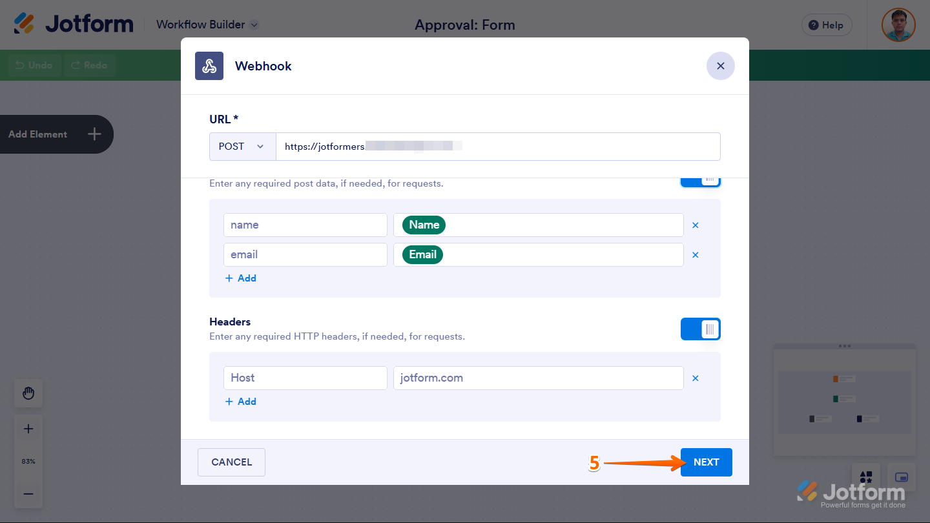
Task: Toggle the Headers switch off
Action: click(x=700, y=329)
